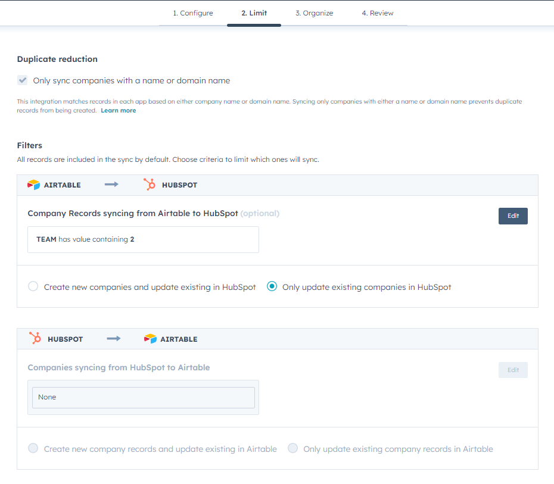Open the '1. Configure' tab
The image size is (554, 484).
192,13
